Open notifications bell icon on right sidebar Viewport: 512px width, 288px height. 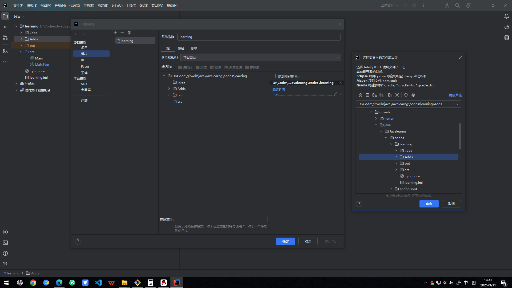pyautogui.click(x=506, y=17)
